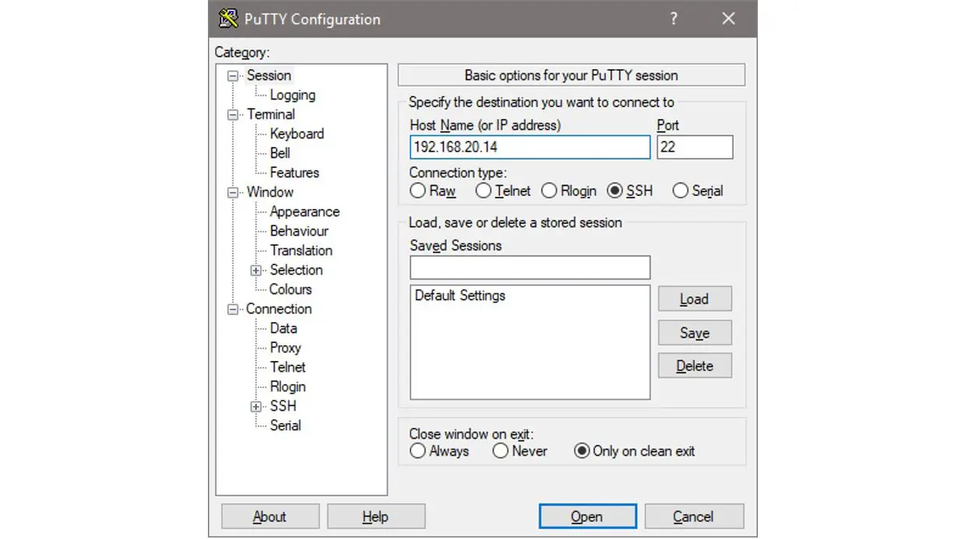Image resolution: width=958 pixels, height=539 pixels.
Task: Expand the Selection category node
Action: (x=255, y=270)
